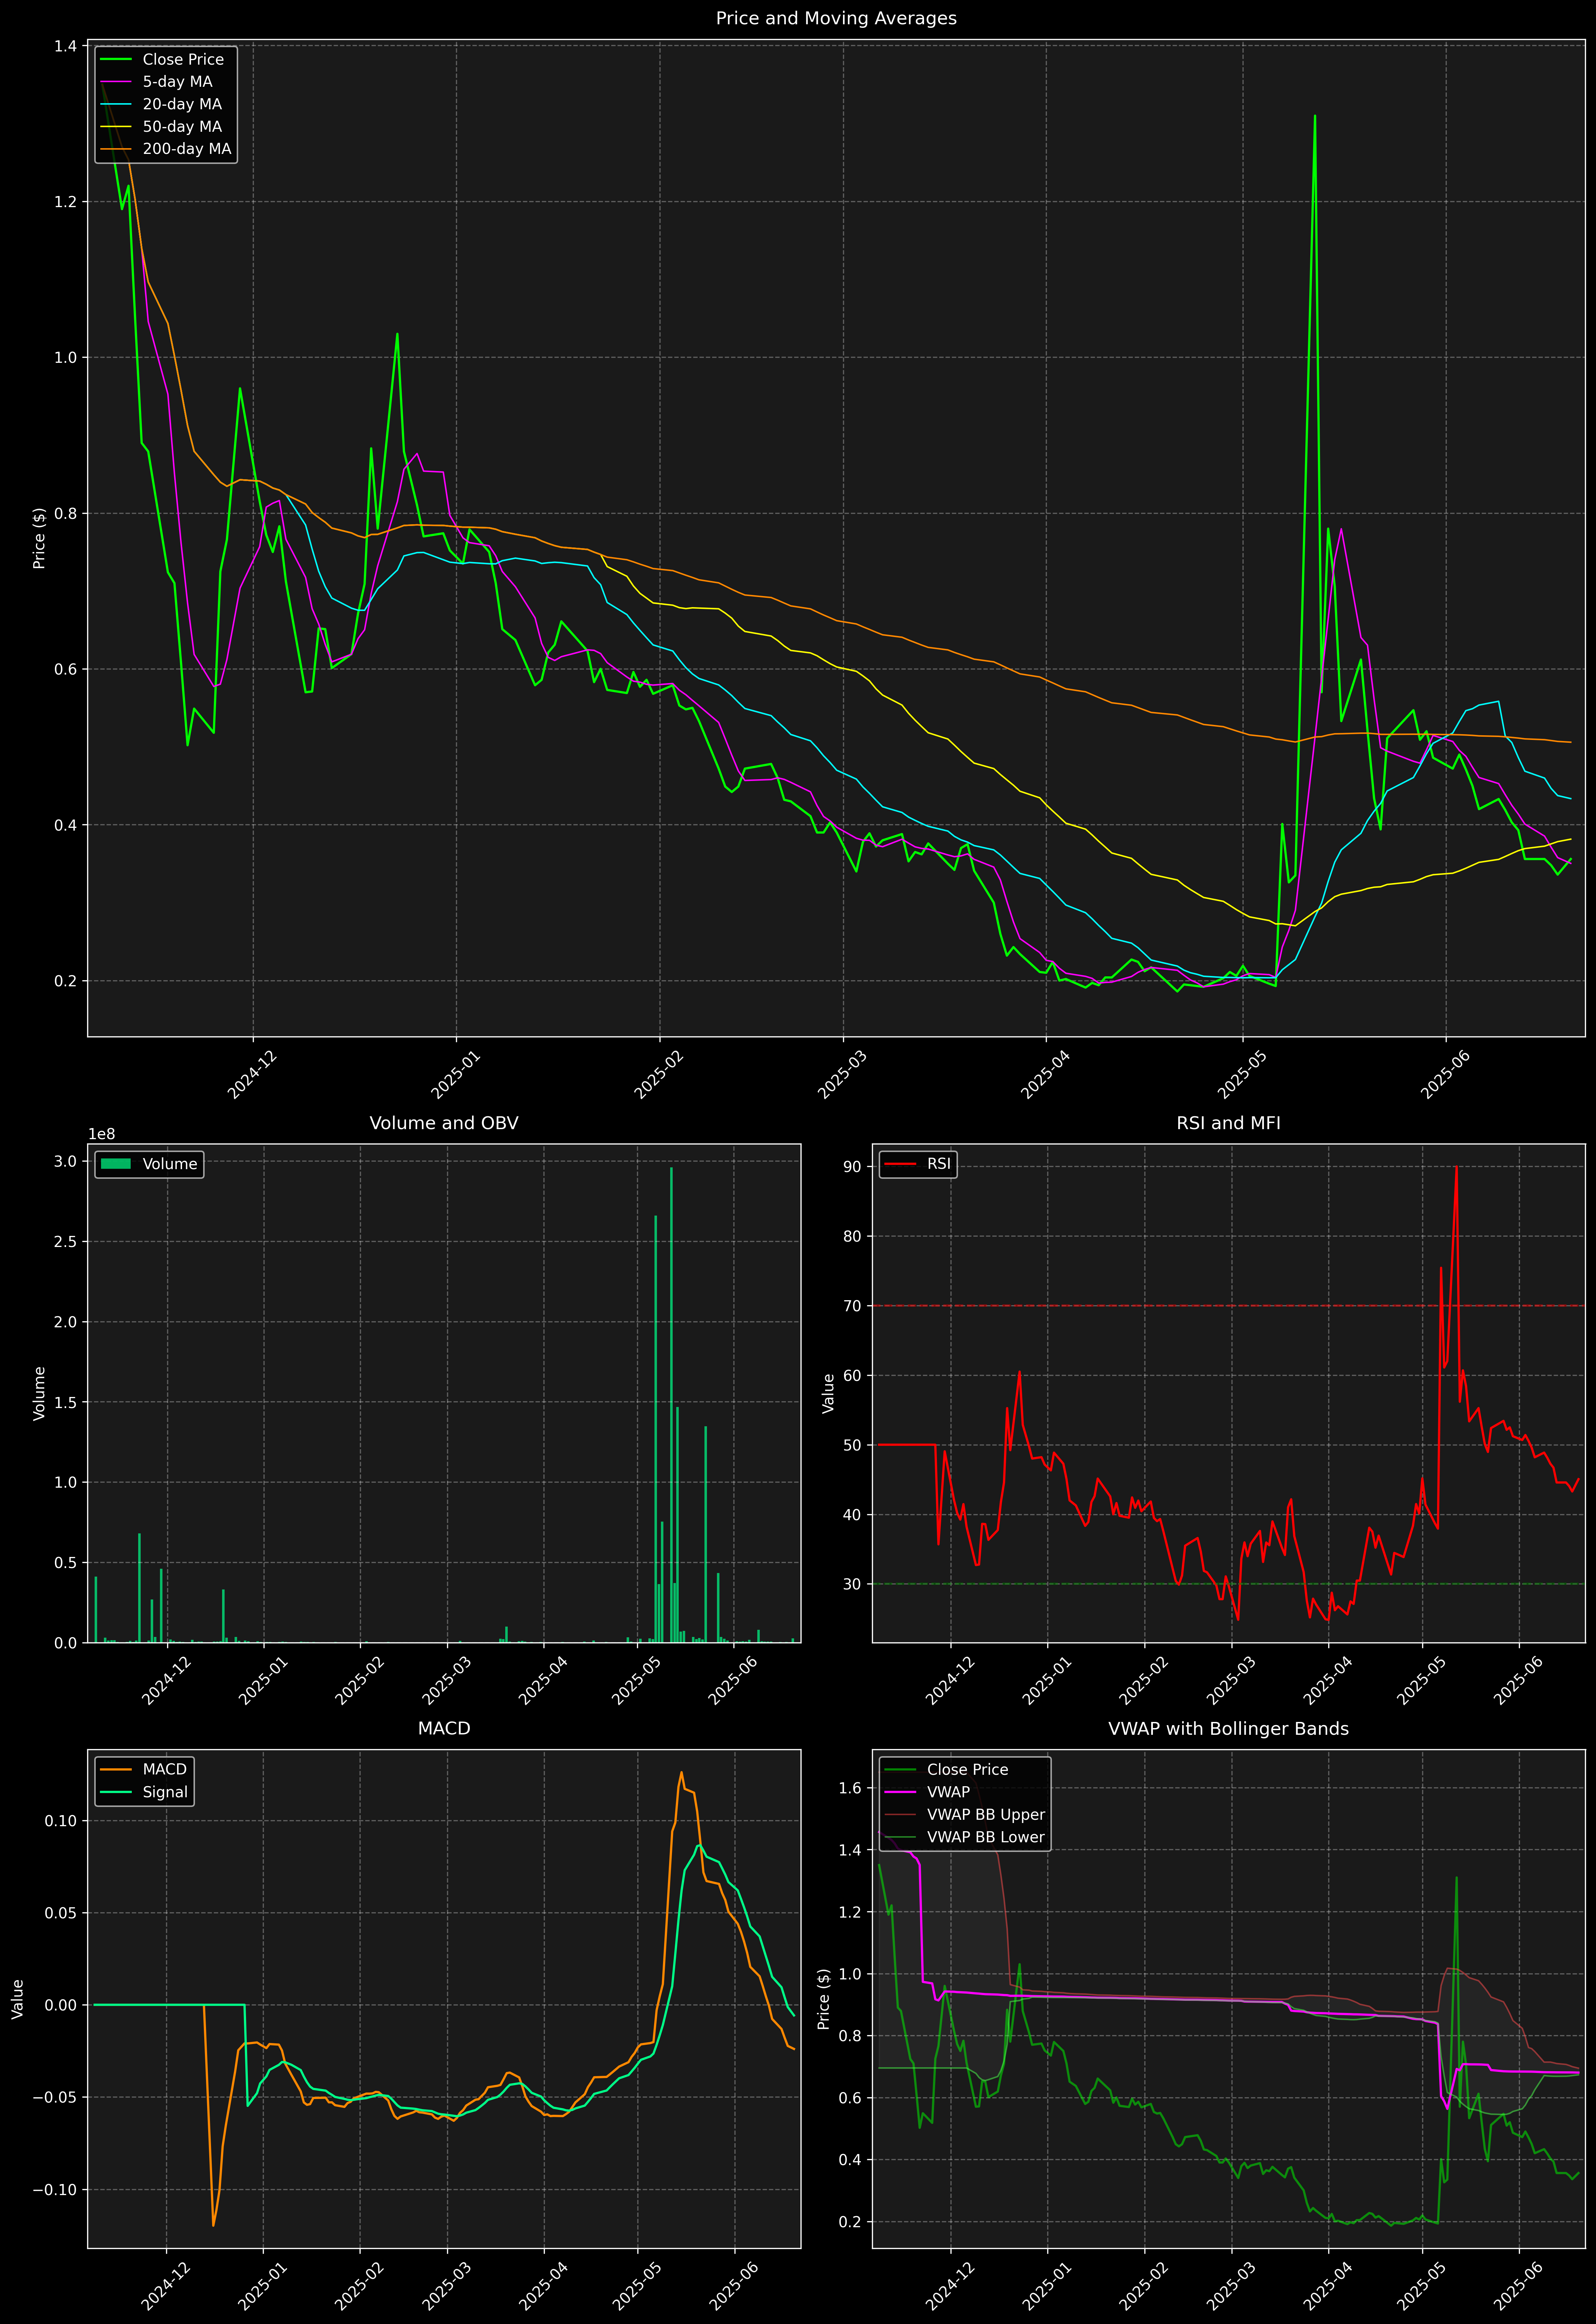Click 'Price ($)' axis label of VWAP chart
The width and height of the screenshot is (1596, 2324).
(x=824, y=1999)
